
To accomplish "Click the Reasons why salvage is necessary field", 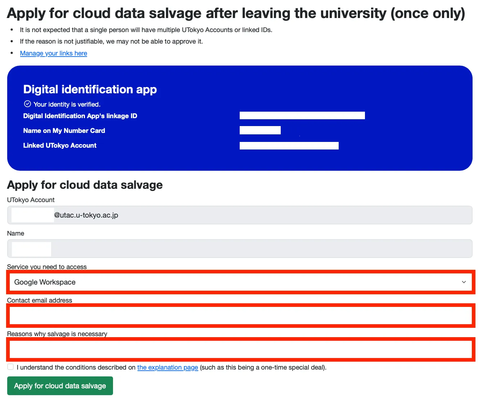I will (240, 349).
